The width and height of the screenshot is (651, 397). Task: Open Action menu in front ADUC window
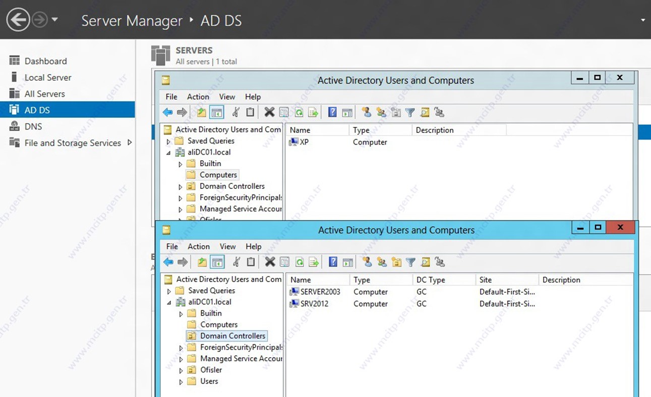[x=199, y=246]
